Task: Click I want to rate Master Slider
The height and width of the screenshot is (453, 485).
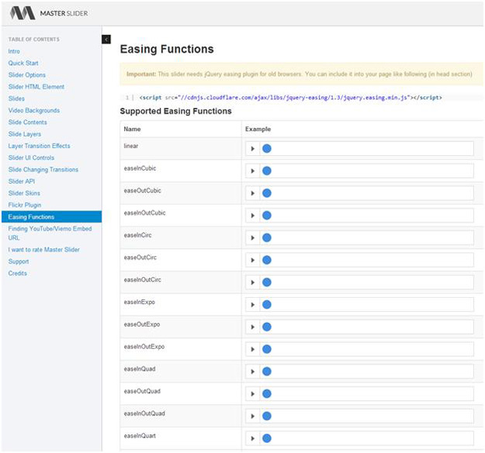Action: [x=44, y=250]
